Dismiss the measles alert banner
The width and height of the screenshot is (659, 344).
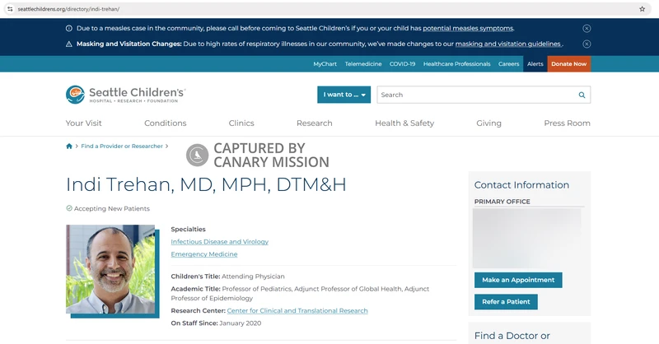(587, 28)
